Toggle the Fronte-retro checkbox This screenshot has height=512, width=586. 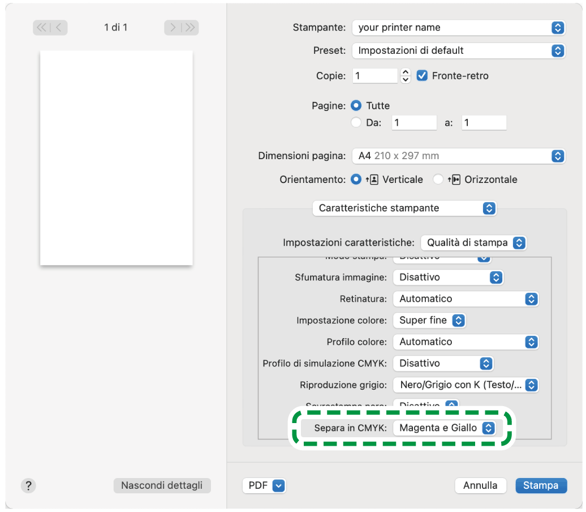tap(422, 75)
